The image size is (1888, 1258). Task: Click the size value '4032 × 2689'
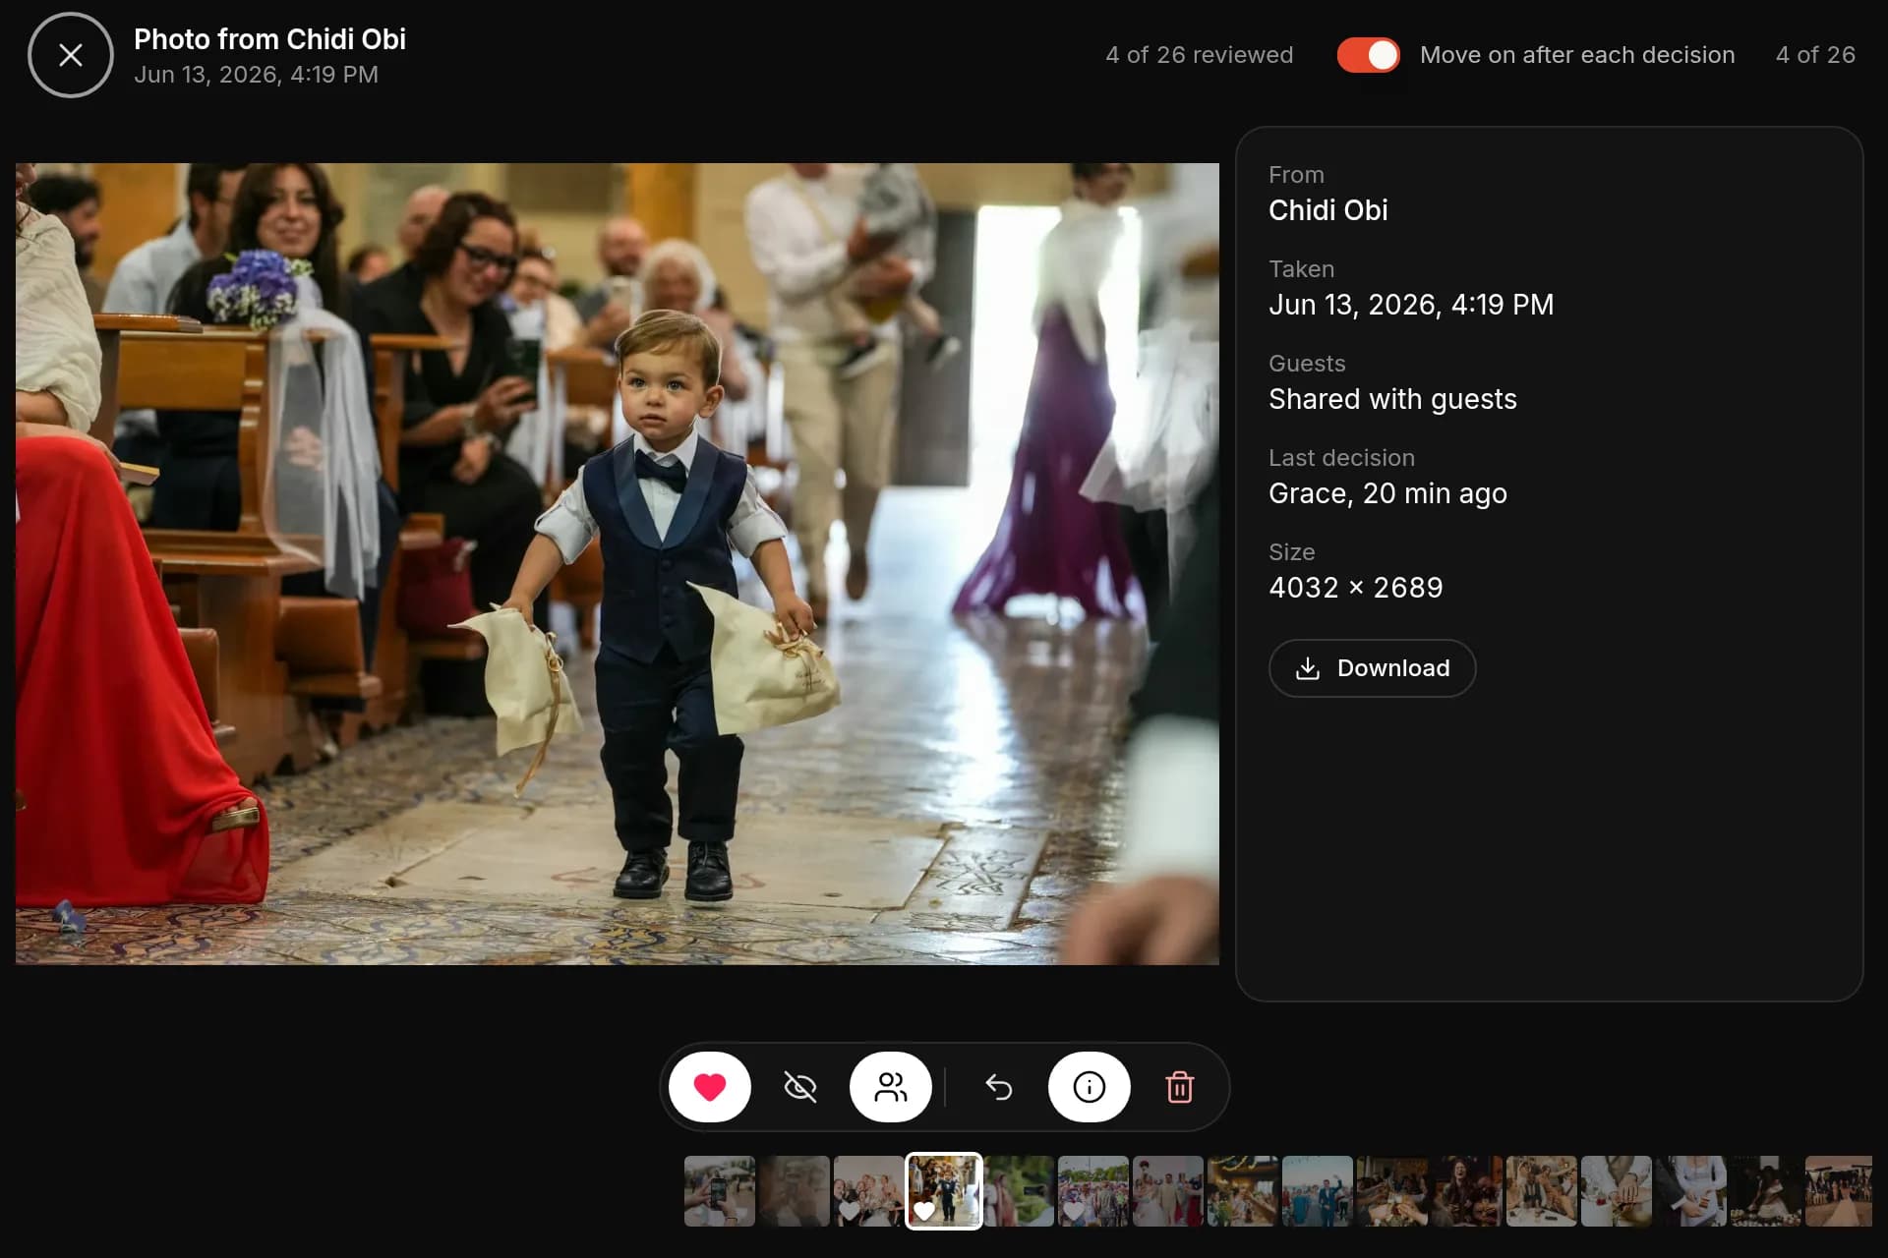pos(1356,588)
